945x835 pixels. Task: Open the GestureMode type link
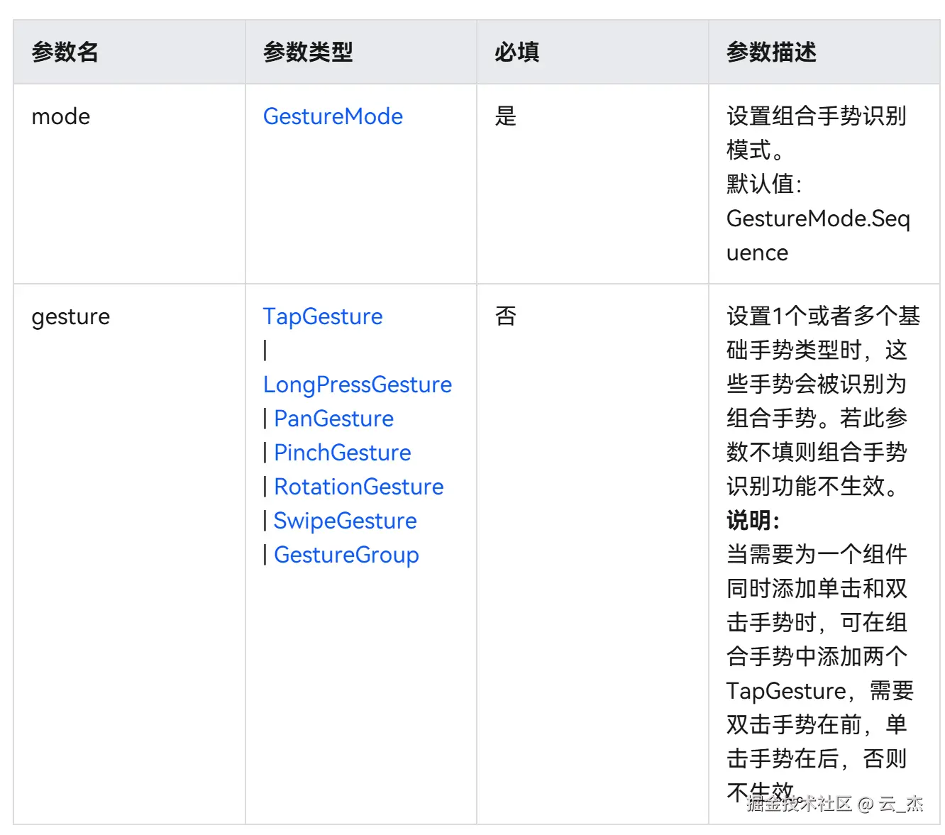coord(333,116)
